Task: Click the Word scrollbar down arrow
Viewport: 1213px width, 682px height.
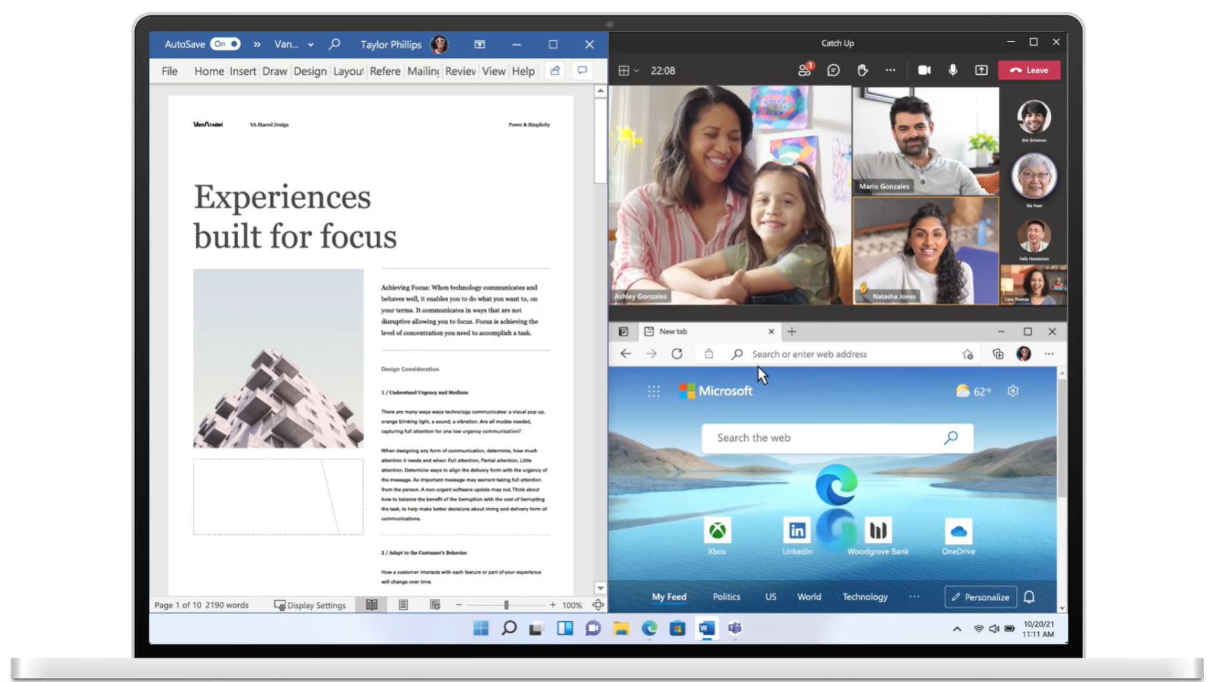Action: click(x=600, y=588)
